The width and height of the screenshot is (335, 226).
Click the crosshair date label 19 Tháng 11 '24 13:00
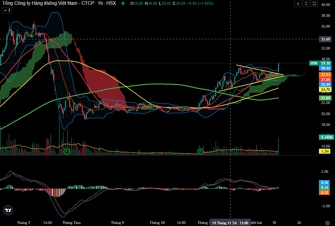coord(230,223)
